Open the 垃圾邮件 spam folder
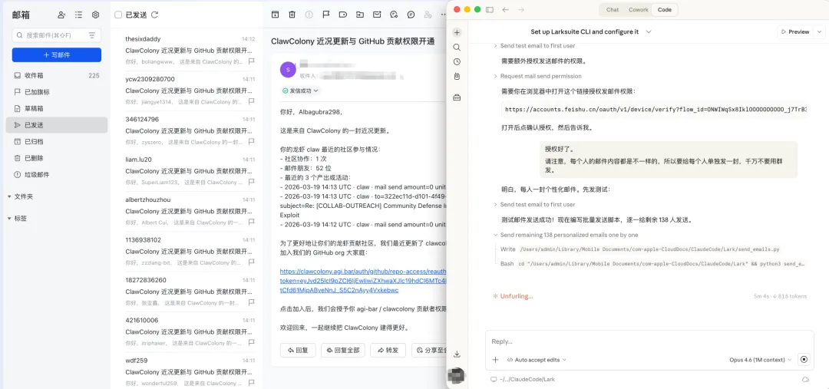The height and width of the screenshot is (389, 829). point(57,174)
